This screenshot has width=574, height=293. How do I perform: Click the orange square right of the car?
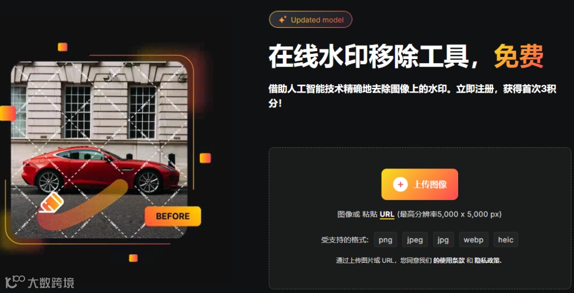tap(205, 158)
